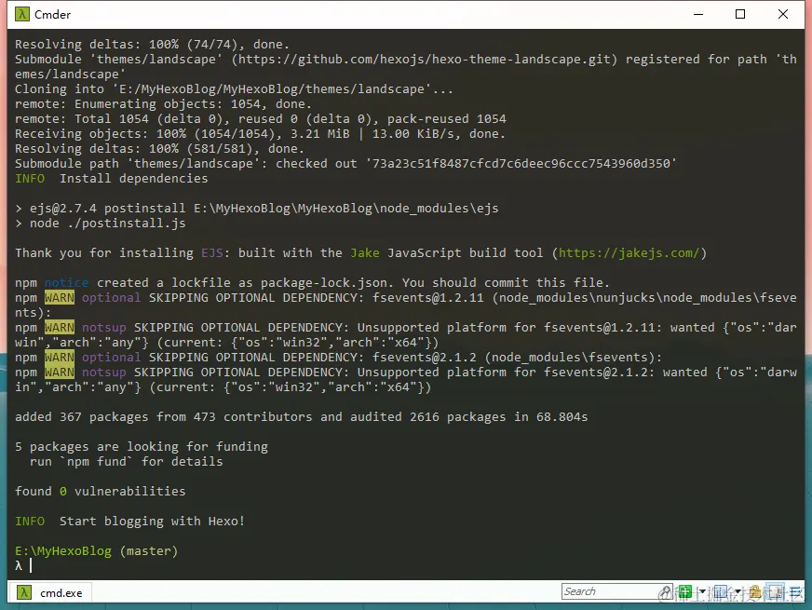Minimize the Cmder window
The width and height of the screenshot is (812, 610).
tap(698, 14)
